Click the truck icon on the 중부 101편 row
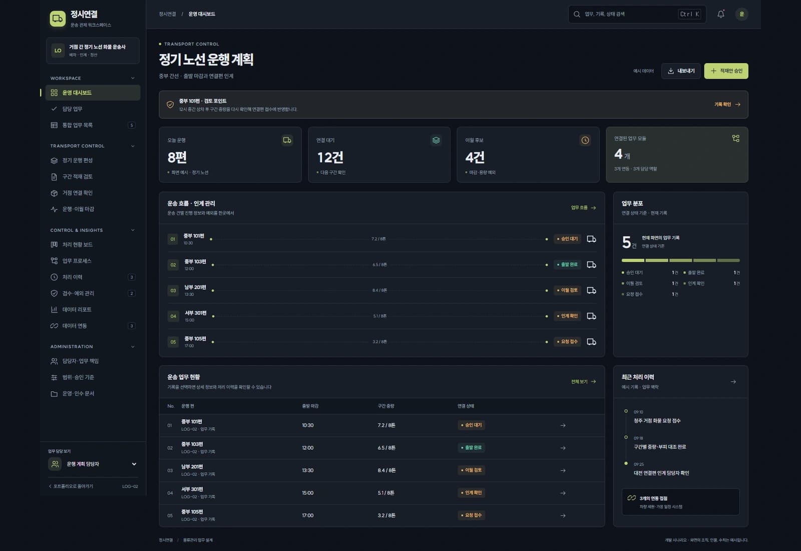This screenshot has height=551, width=801. click(591, 239)
